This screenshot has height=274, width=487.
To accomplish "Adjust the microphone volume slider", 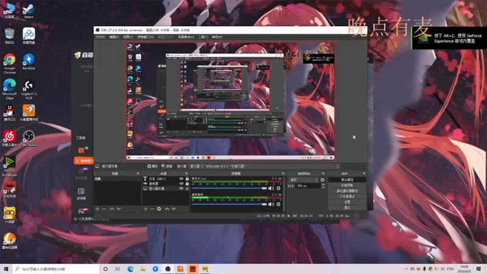I will 229,188.
